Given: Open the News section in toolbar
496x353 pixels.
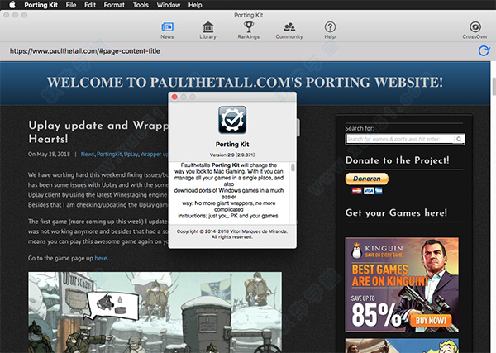Looking at the screenshot, I should click(167, 31).
